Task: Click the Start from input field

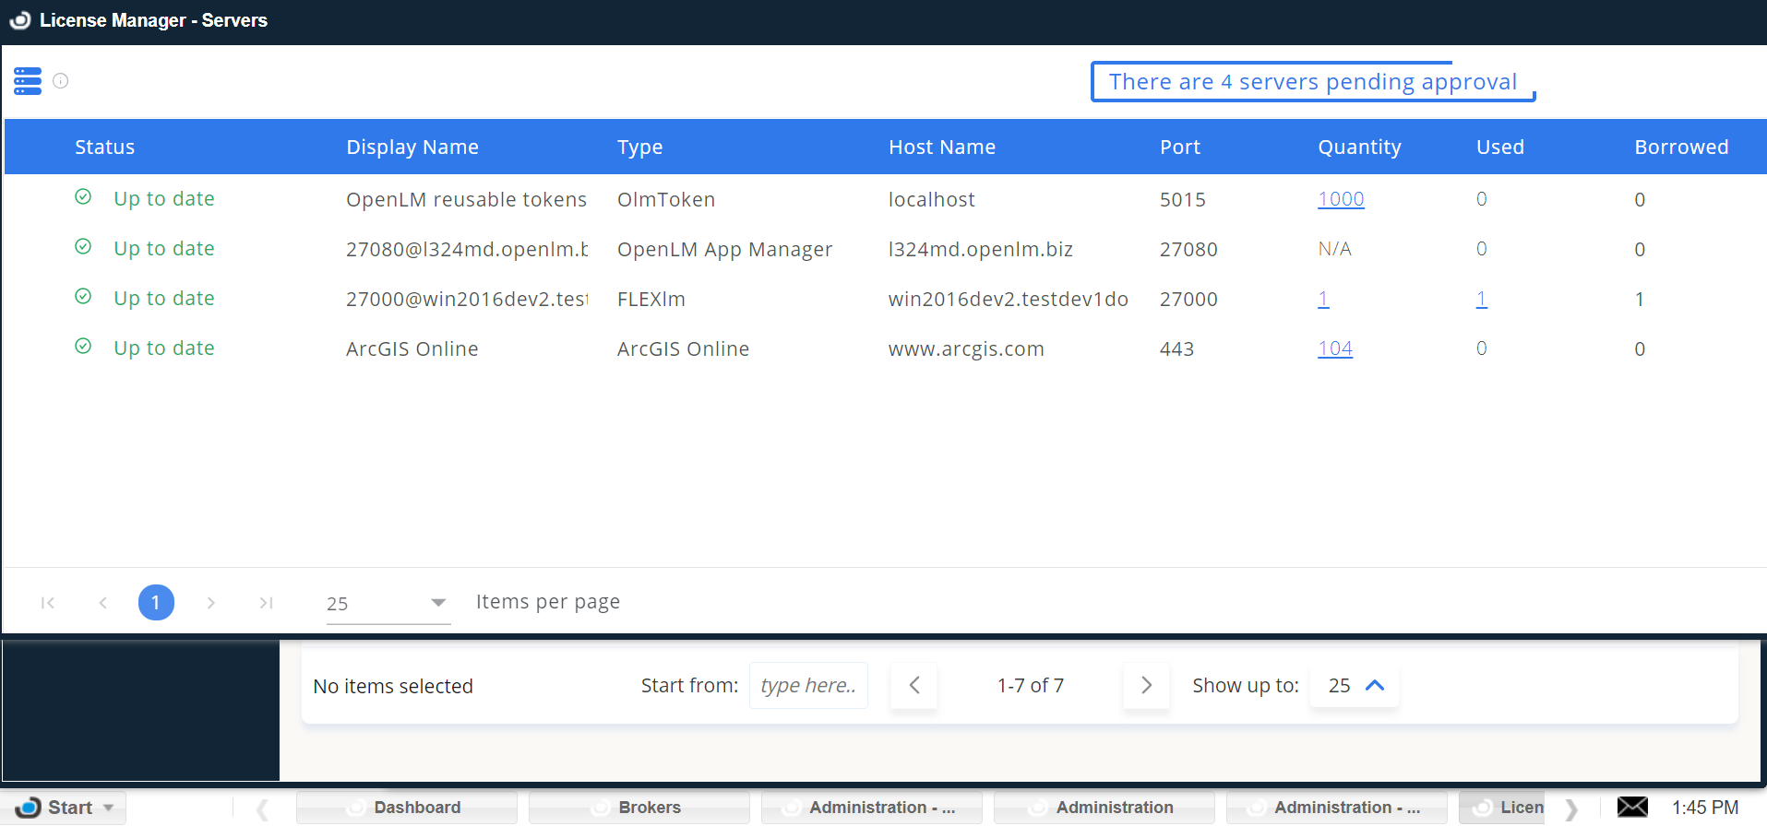Action: click(808, 686)
